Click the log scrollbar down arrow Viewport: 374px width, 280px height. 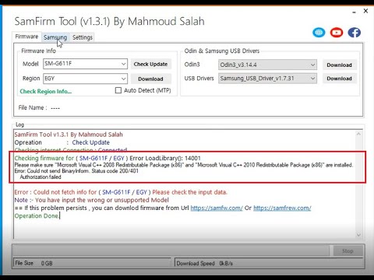[358, 235]
